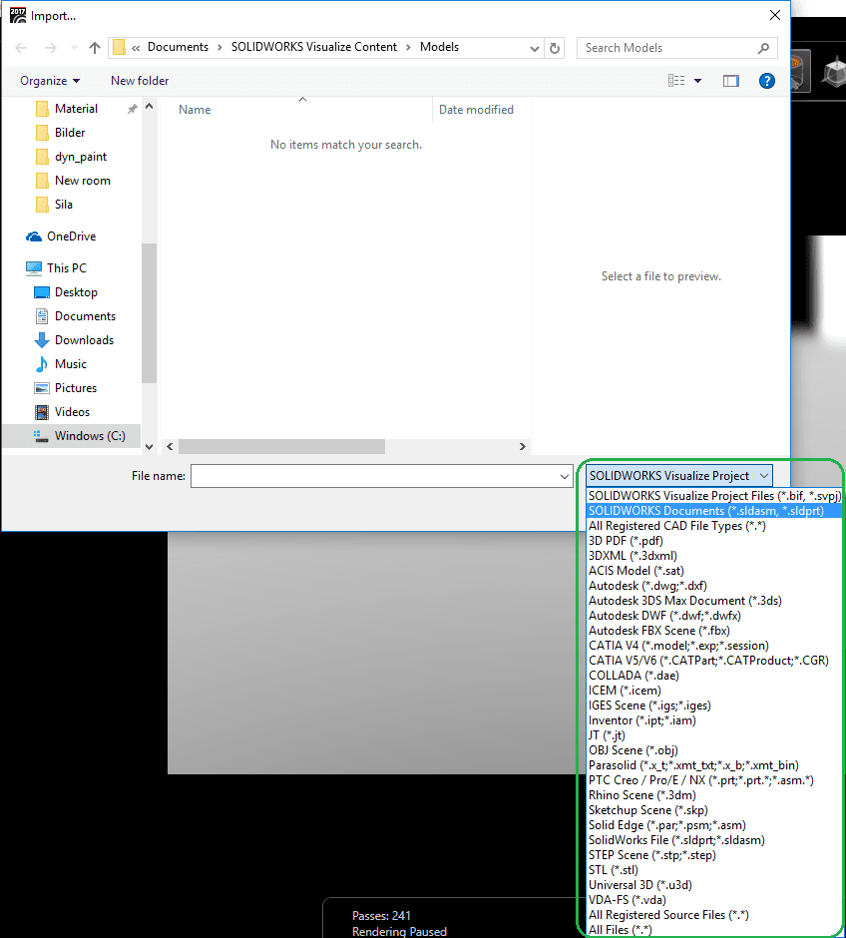Click the Music folder icon
The height and width of the screenshot is (938, 846).
[42, 364]
